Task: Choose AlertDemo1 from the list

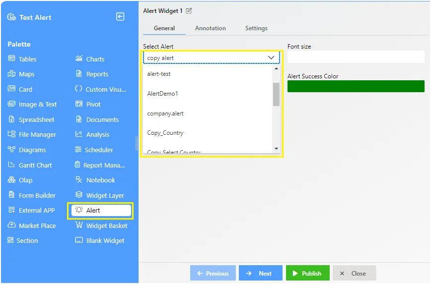Action: click(x=208, y=94)
